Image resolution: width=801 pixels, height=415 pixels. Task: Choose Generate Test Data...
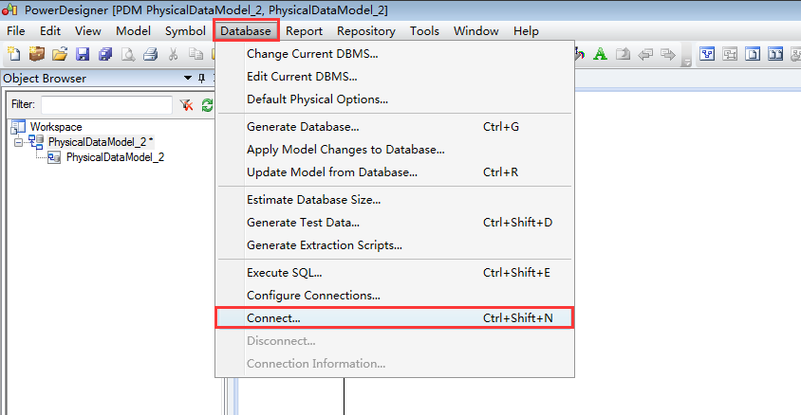(x=395, y=223)
